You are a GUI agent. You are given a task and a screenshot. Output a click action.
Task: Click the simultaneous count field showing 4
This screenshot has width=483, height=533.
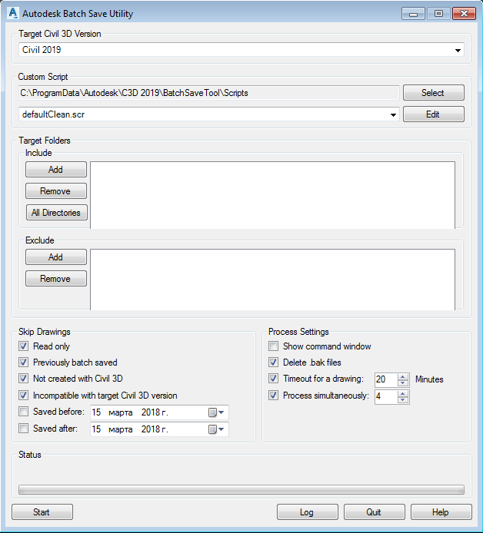(x=386, y=396)
